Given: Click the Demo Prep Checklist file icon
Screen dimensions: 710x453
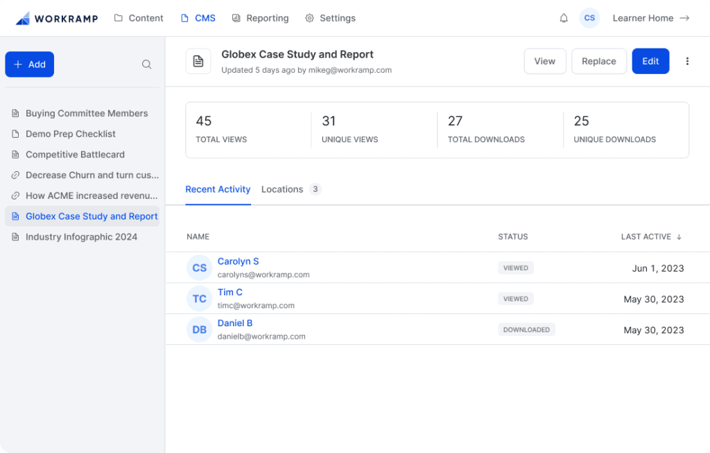Looking at the screenshot, I should (x=15, y=134).
